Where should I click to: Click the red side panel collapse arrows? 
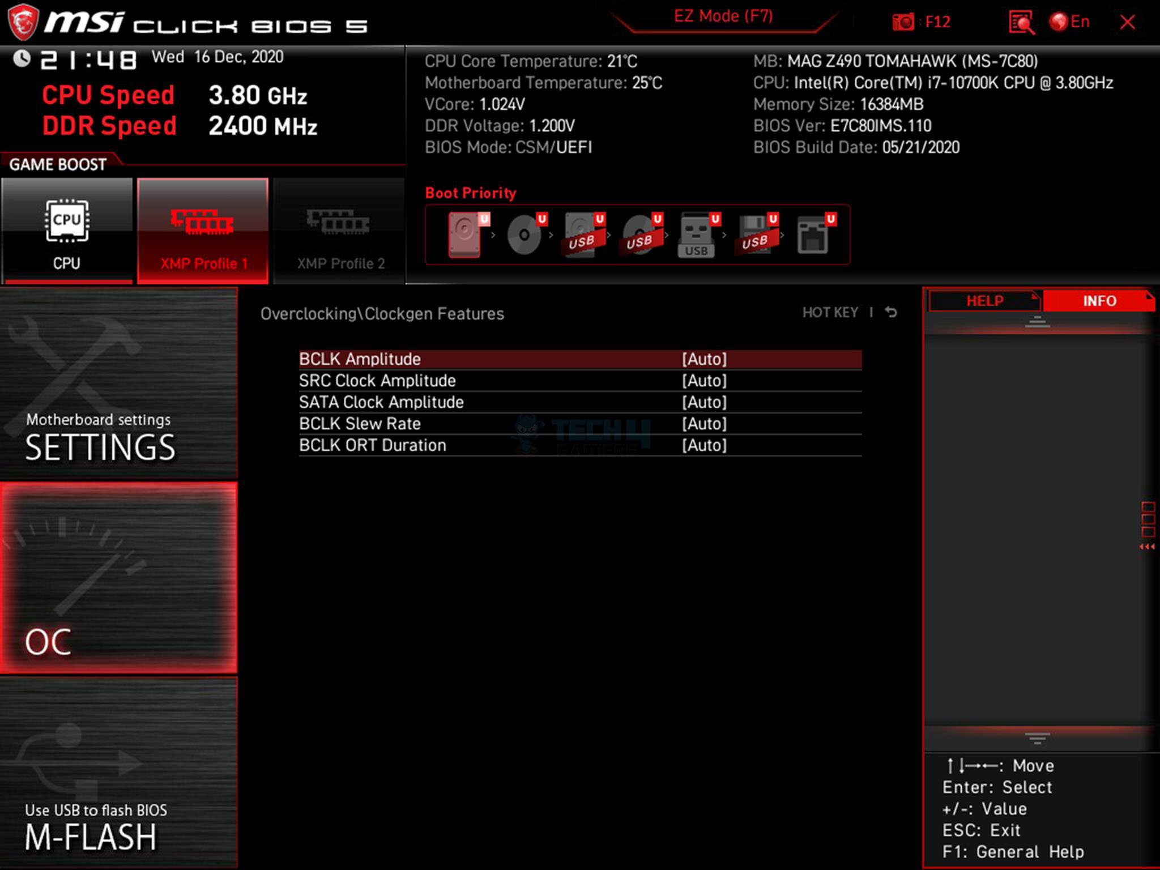coord(1147,547)
